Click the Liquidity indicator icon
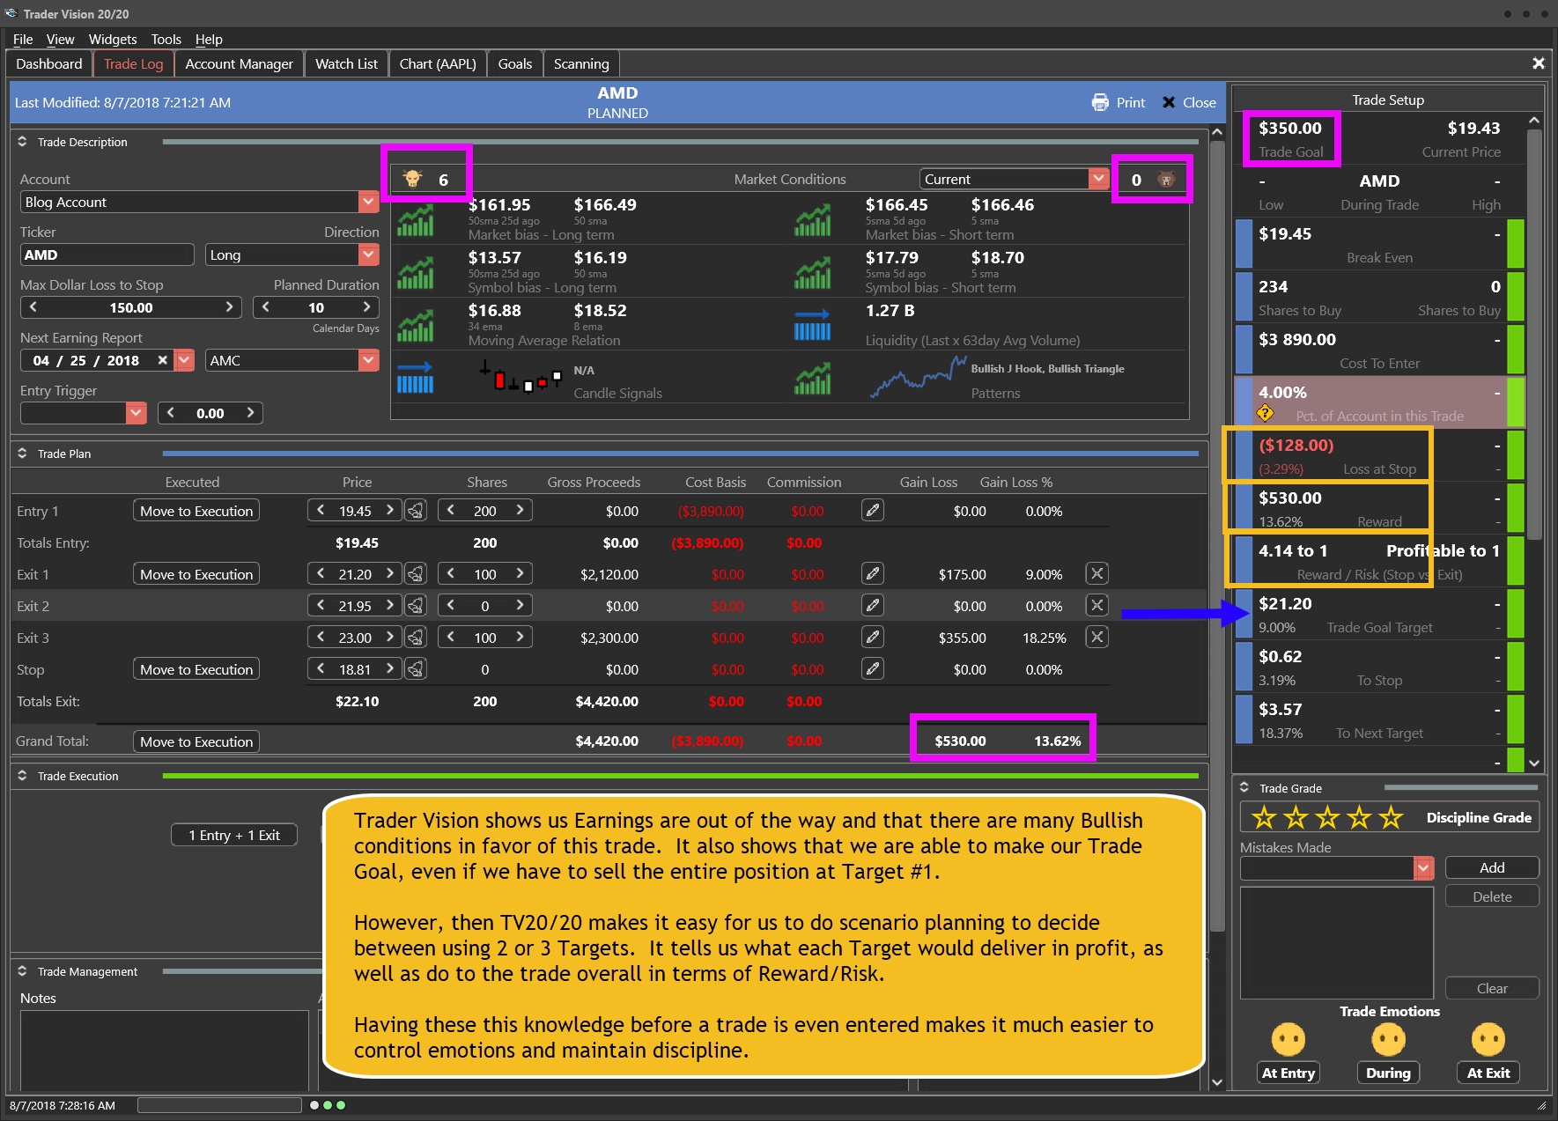This screenshot has width=1558, height=1121. 812,326
